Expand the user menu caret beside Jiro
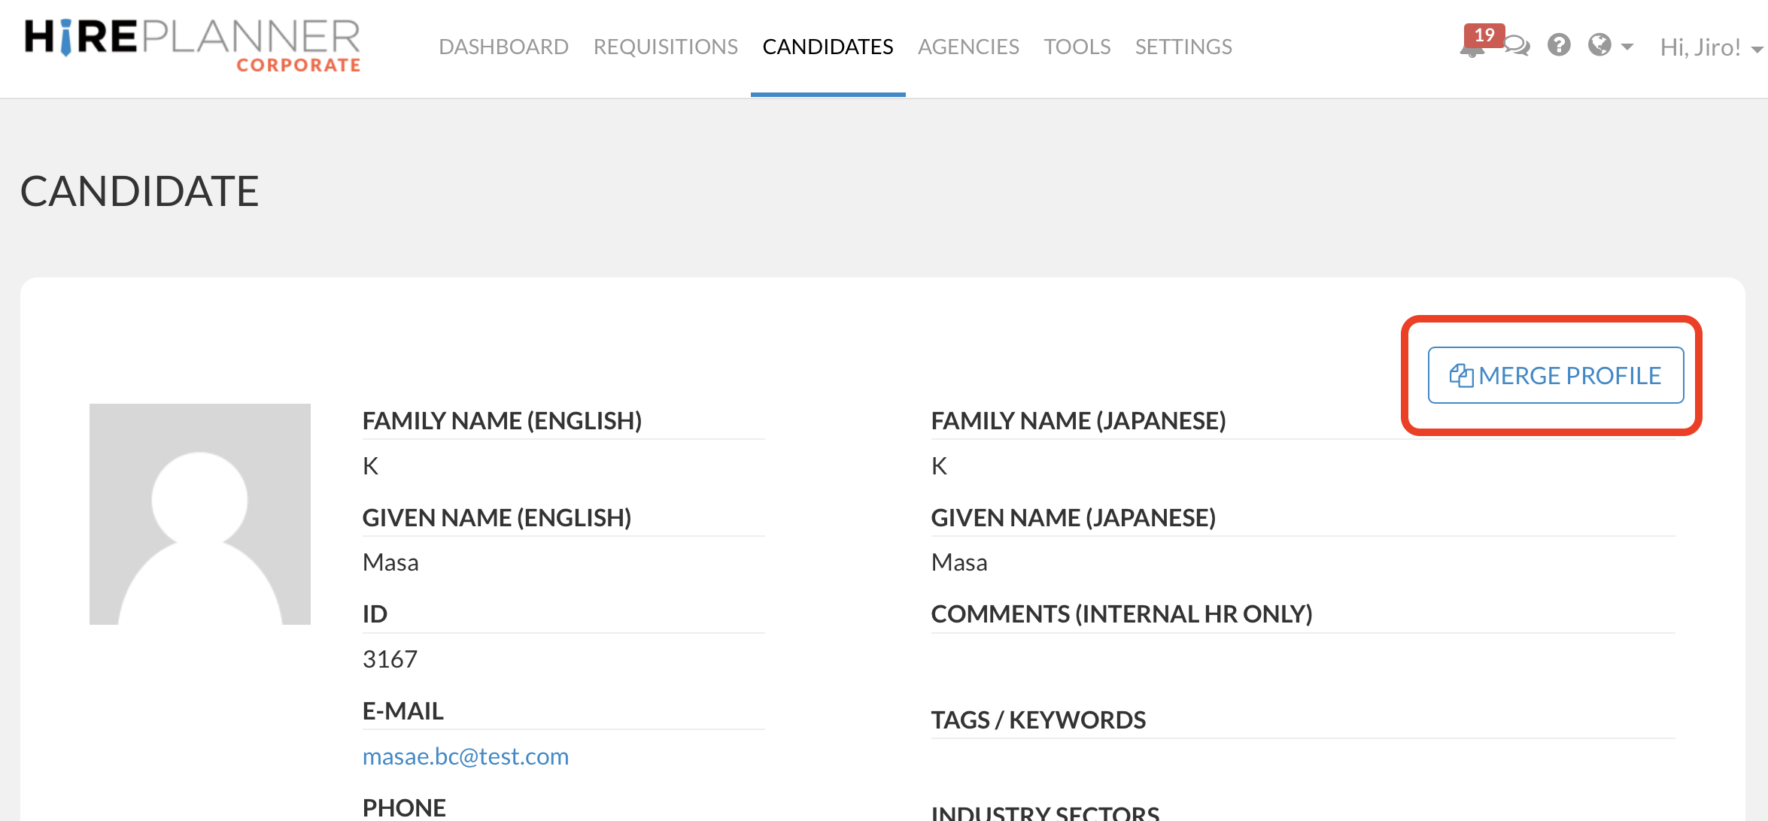 [x=1756, y=48]
